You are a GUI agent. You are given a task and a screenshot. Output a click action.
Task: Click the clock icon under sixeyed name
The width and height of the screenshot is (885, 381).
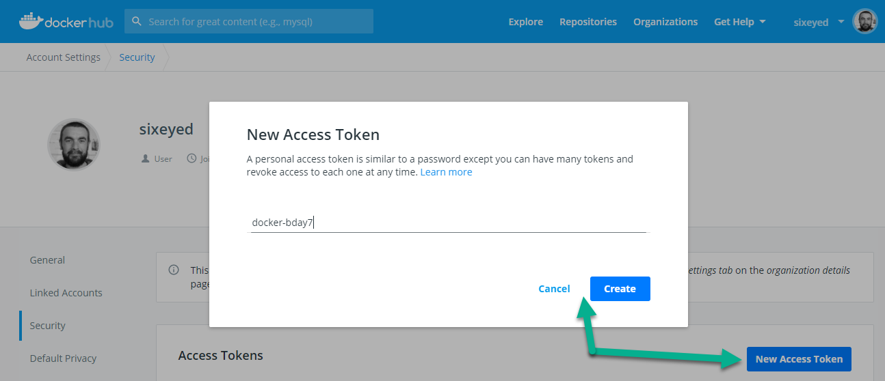pyautogui.click(x=189, y=158)
